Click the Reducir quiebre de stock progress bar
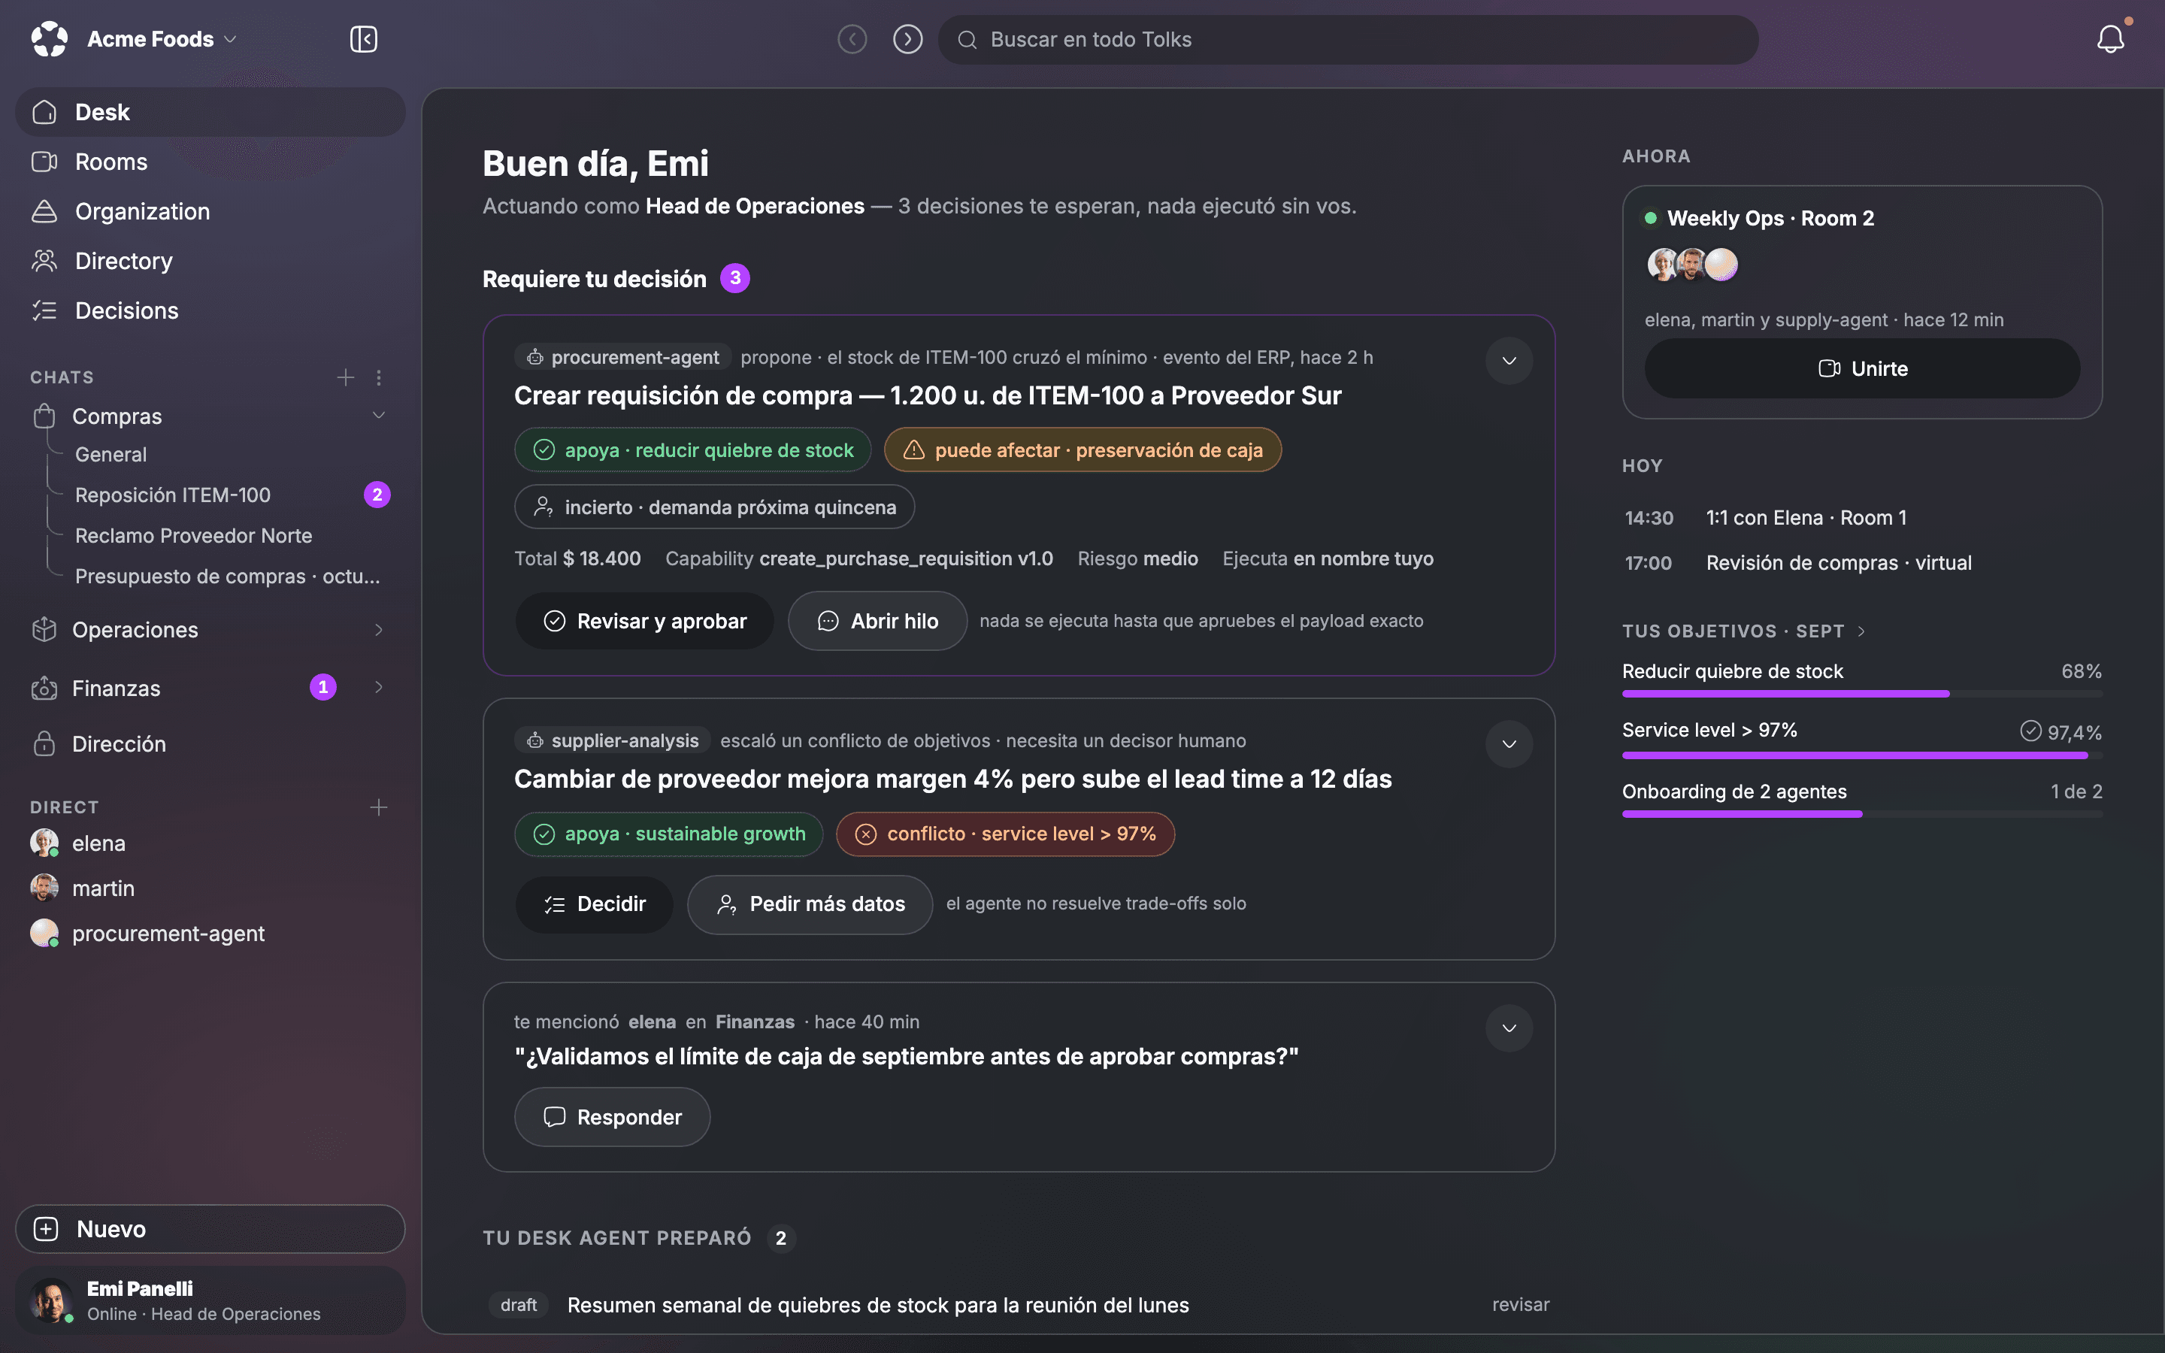The height and width of the screenshot is (1353, 2165). (x=1862, y=694)
